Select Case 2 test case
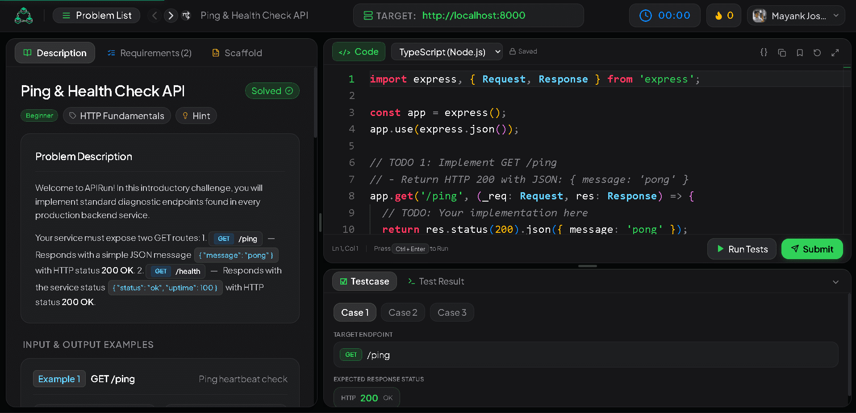 [x=403, y=313]
